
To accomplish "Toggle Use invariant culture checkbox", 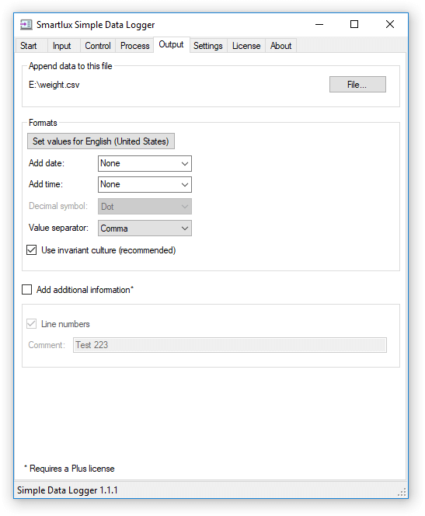I will point(32,250).
